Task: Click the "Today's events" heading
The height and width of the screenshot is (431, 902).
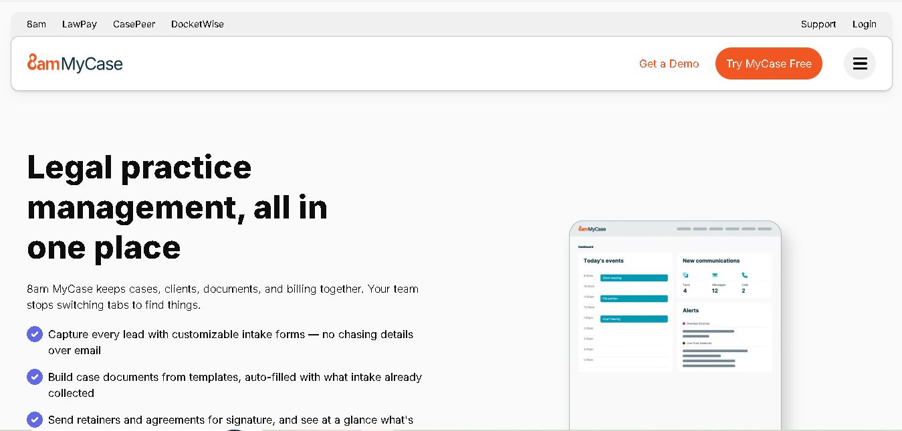Action: click(x=604, y=261)
